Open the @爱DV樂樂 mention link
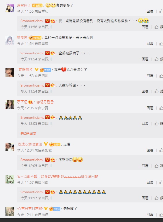Viewport: 163px width, 222px height. tap(50, 176)
